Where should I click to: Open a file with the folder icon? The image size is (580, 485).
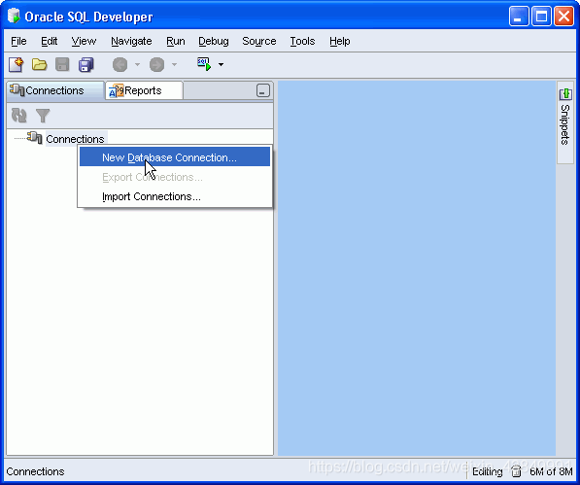tap(39, 65)
